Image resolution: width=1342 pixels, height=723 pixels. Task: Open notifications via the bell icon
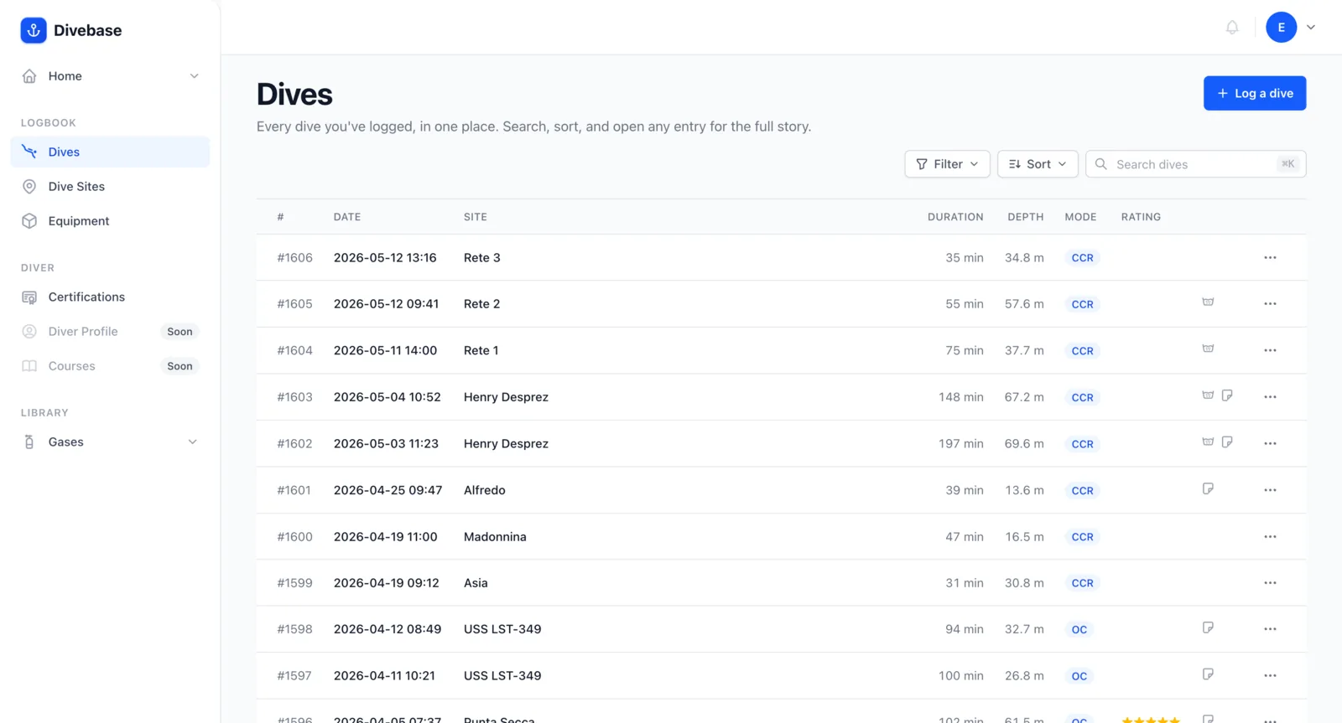(x=1232, y=28)
